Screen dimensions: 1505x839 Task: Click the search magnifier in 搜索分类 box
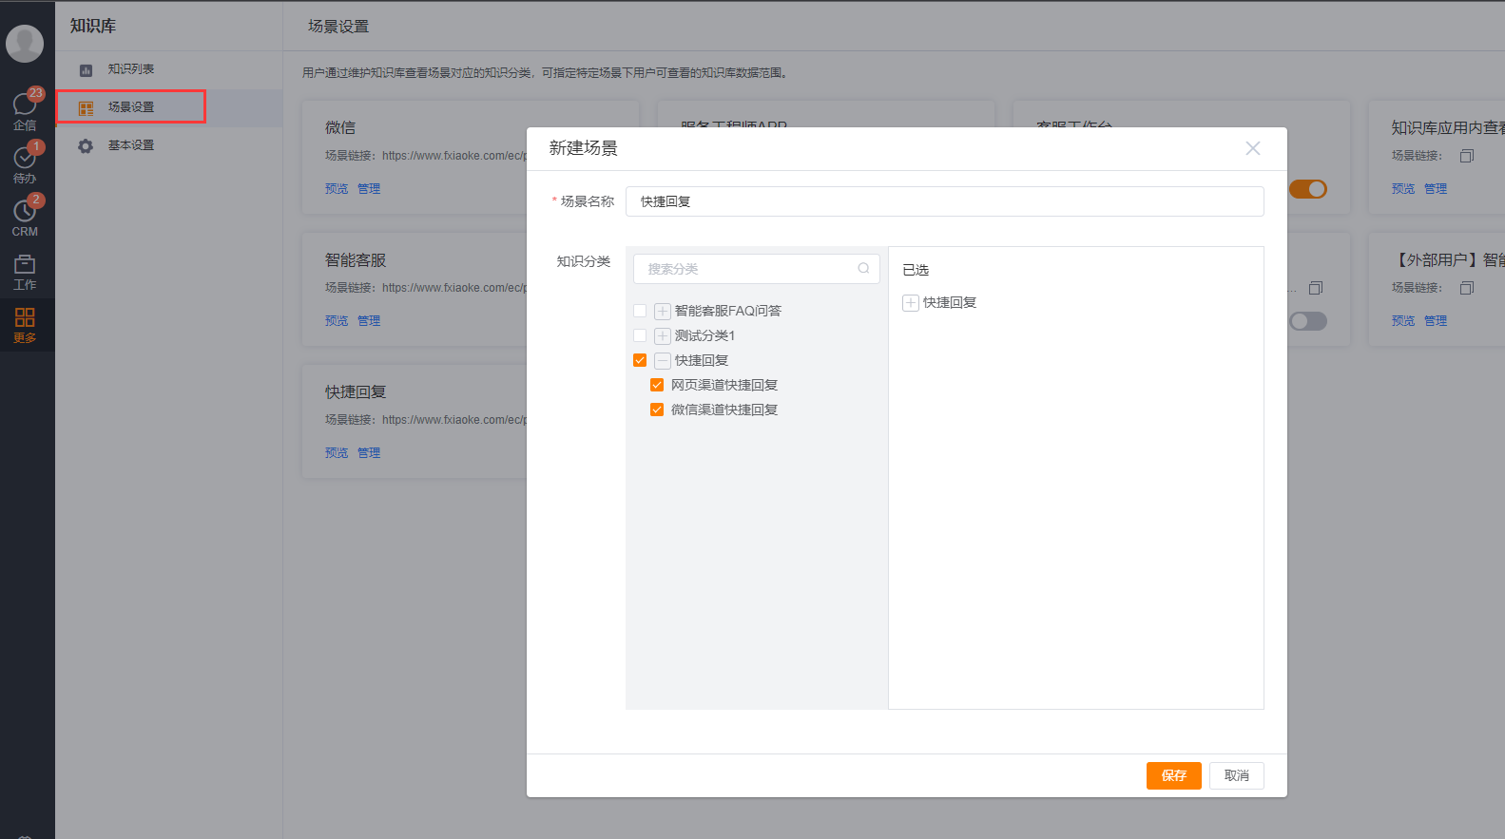point(863,268)
